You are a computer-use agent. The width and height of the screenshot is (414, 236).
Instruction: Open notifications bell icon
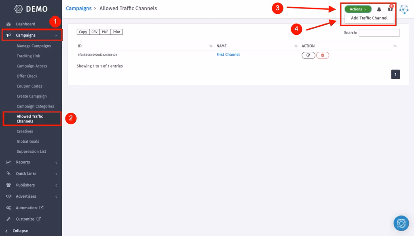coord(379,9)
